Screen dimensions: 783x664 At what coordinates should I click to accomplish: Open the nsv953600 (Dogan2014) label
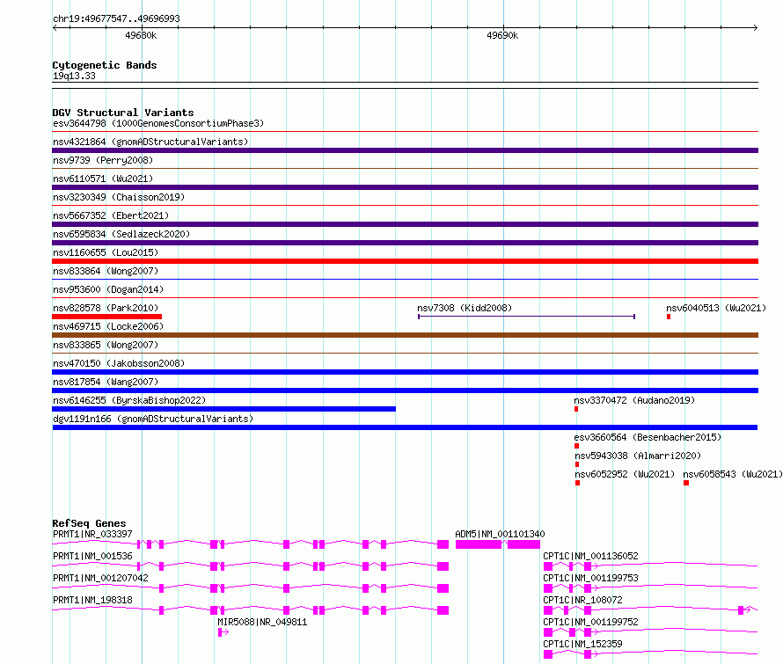pos(108,289)
